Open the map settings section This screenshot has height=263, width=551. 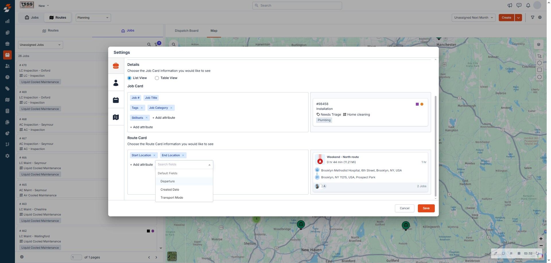pyautogui.click(x=116, y=117)
